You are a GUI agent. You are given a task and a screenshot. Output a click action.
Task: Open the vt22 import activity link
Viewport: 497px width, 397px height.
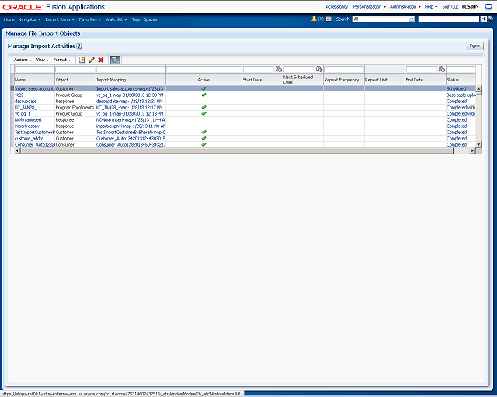(x=19, y=95)
